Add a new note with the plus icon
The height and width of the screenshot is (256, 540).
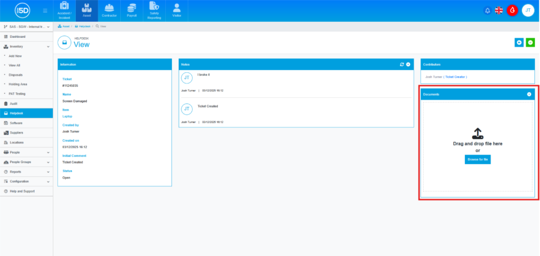tap(408, 65)
